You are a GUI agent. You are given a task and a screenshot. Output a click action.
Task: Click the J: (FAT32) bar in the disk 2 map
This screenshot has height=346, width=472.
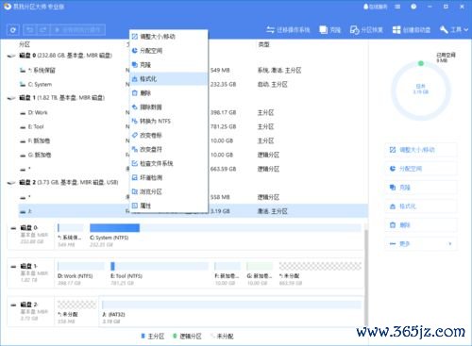(x=231, y=305)
